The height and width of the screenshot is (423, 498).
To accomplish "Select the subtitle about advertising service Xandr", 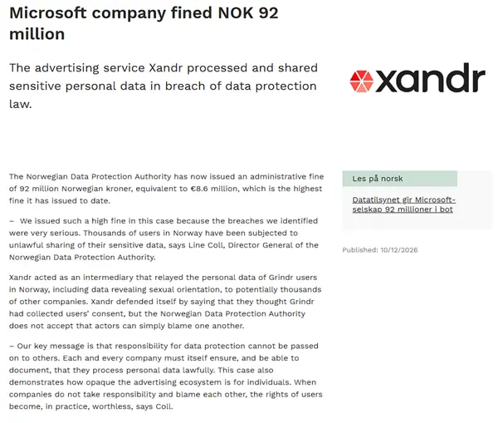I will coord(164,86).
